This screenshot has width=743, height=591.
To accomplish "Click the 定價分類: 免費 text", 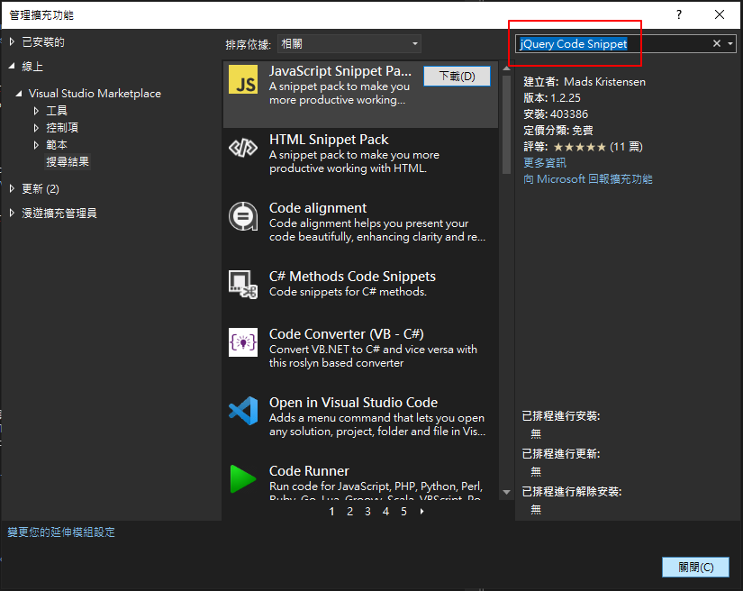I will 557,130.
